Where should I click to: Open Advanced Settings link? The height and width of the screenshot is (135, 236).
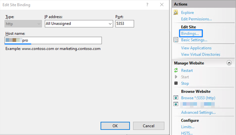coord(198,112)
